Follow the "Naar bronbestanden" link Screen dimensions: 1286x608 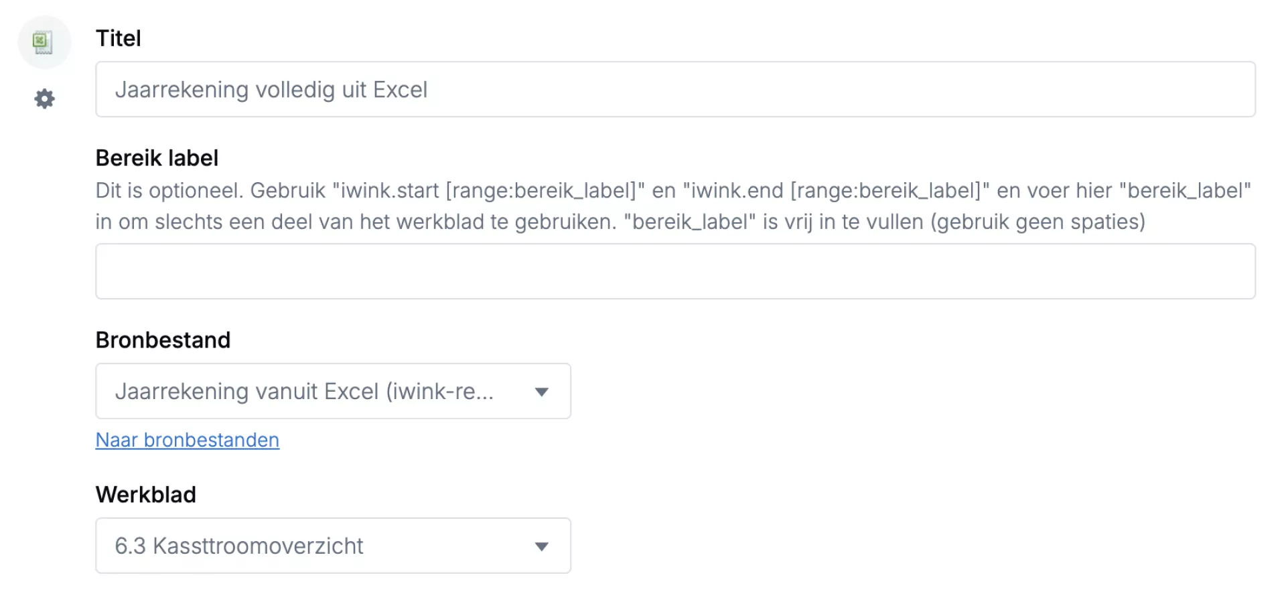[188, 440]
